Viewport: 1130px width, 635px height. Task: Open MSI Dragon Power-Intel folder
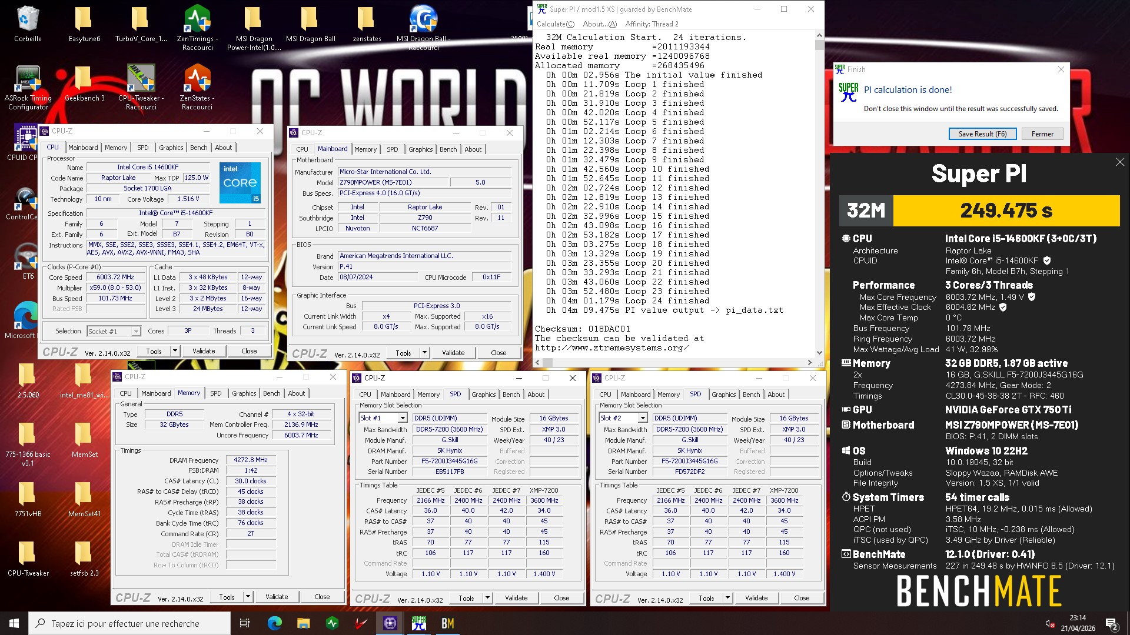click(254, 28)
